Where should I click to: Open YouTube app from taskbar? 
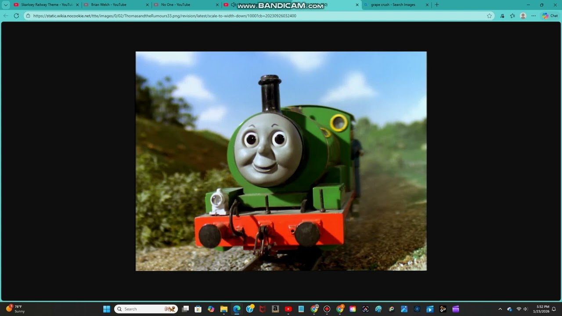coord(288,309)
